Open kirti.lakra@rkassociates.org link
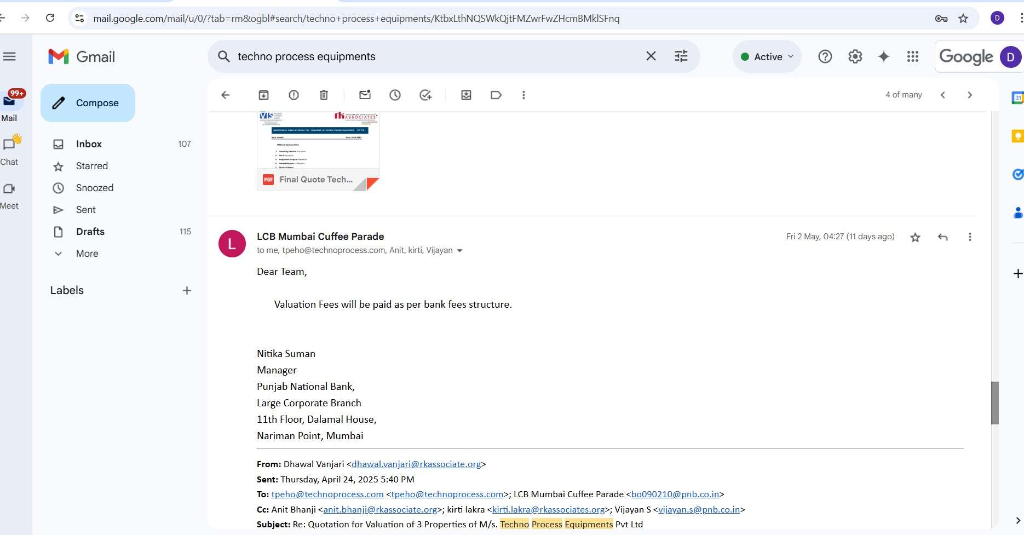 tap(549, 509)
